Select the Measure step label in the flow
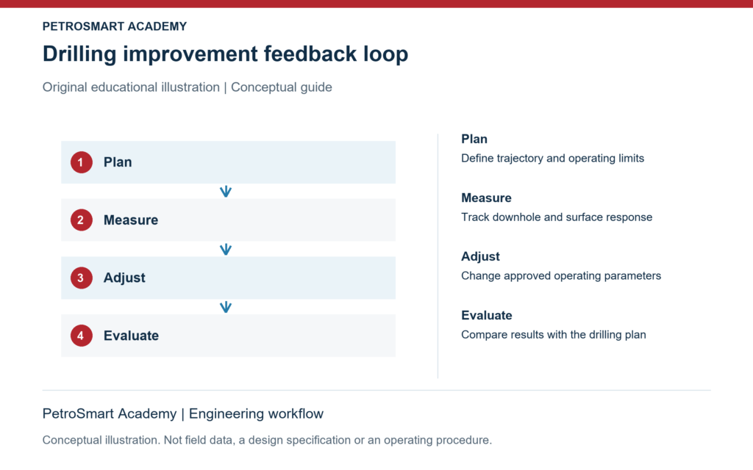 coord(131,220)
